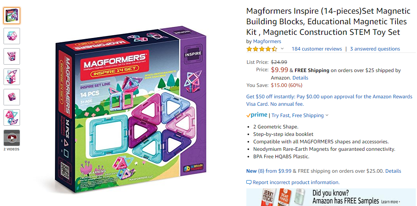The image size is (417, 206).
Task: Open the Magformers brand link
Action: 267,42
